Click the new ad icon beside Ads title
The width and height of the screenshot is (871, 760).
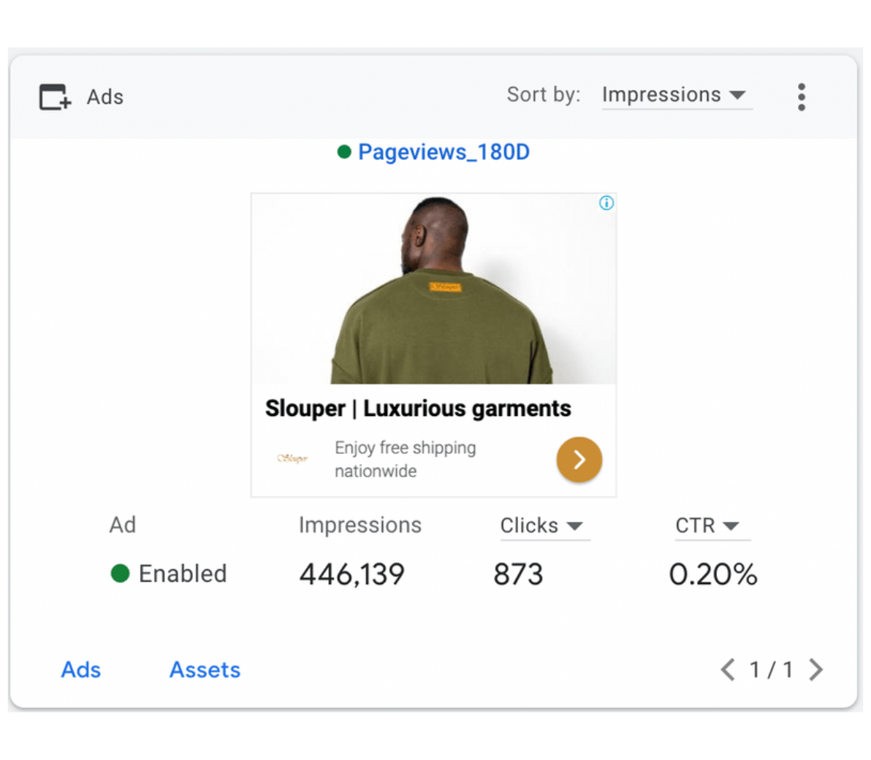click(55, 96)
